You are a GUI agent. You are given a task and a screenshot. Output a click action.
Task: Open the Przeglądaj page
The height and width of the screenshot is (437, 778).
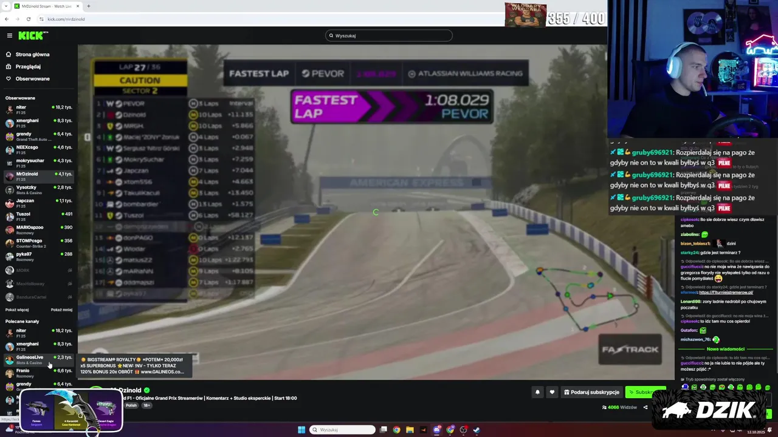(x=28, y=67)
